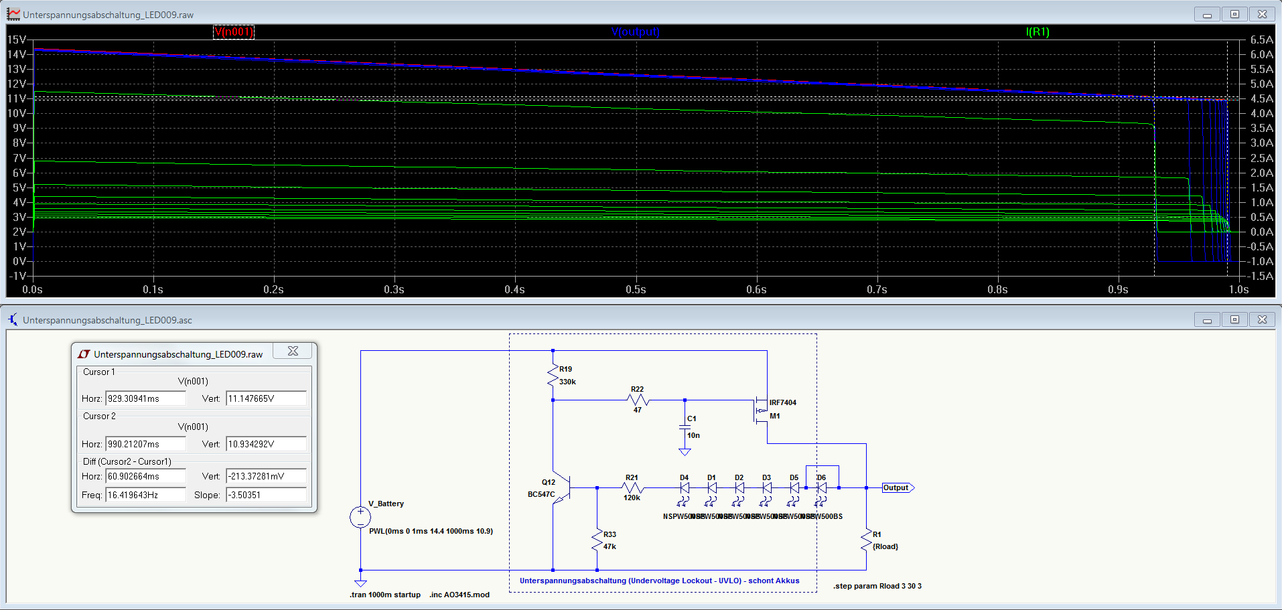Click the schematic .asc window's title icon
The width and height of the screenshot is (1282, 610).
coord(13,319)
